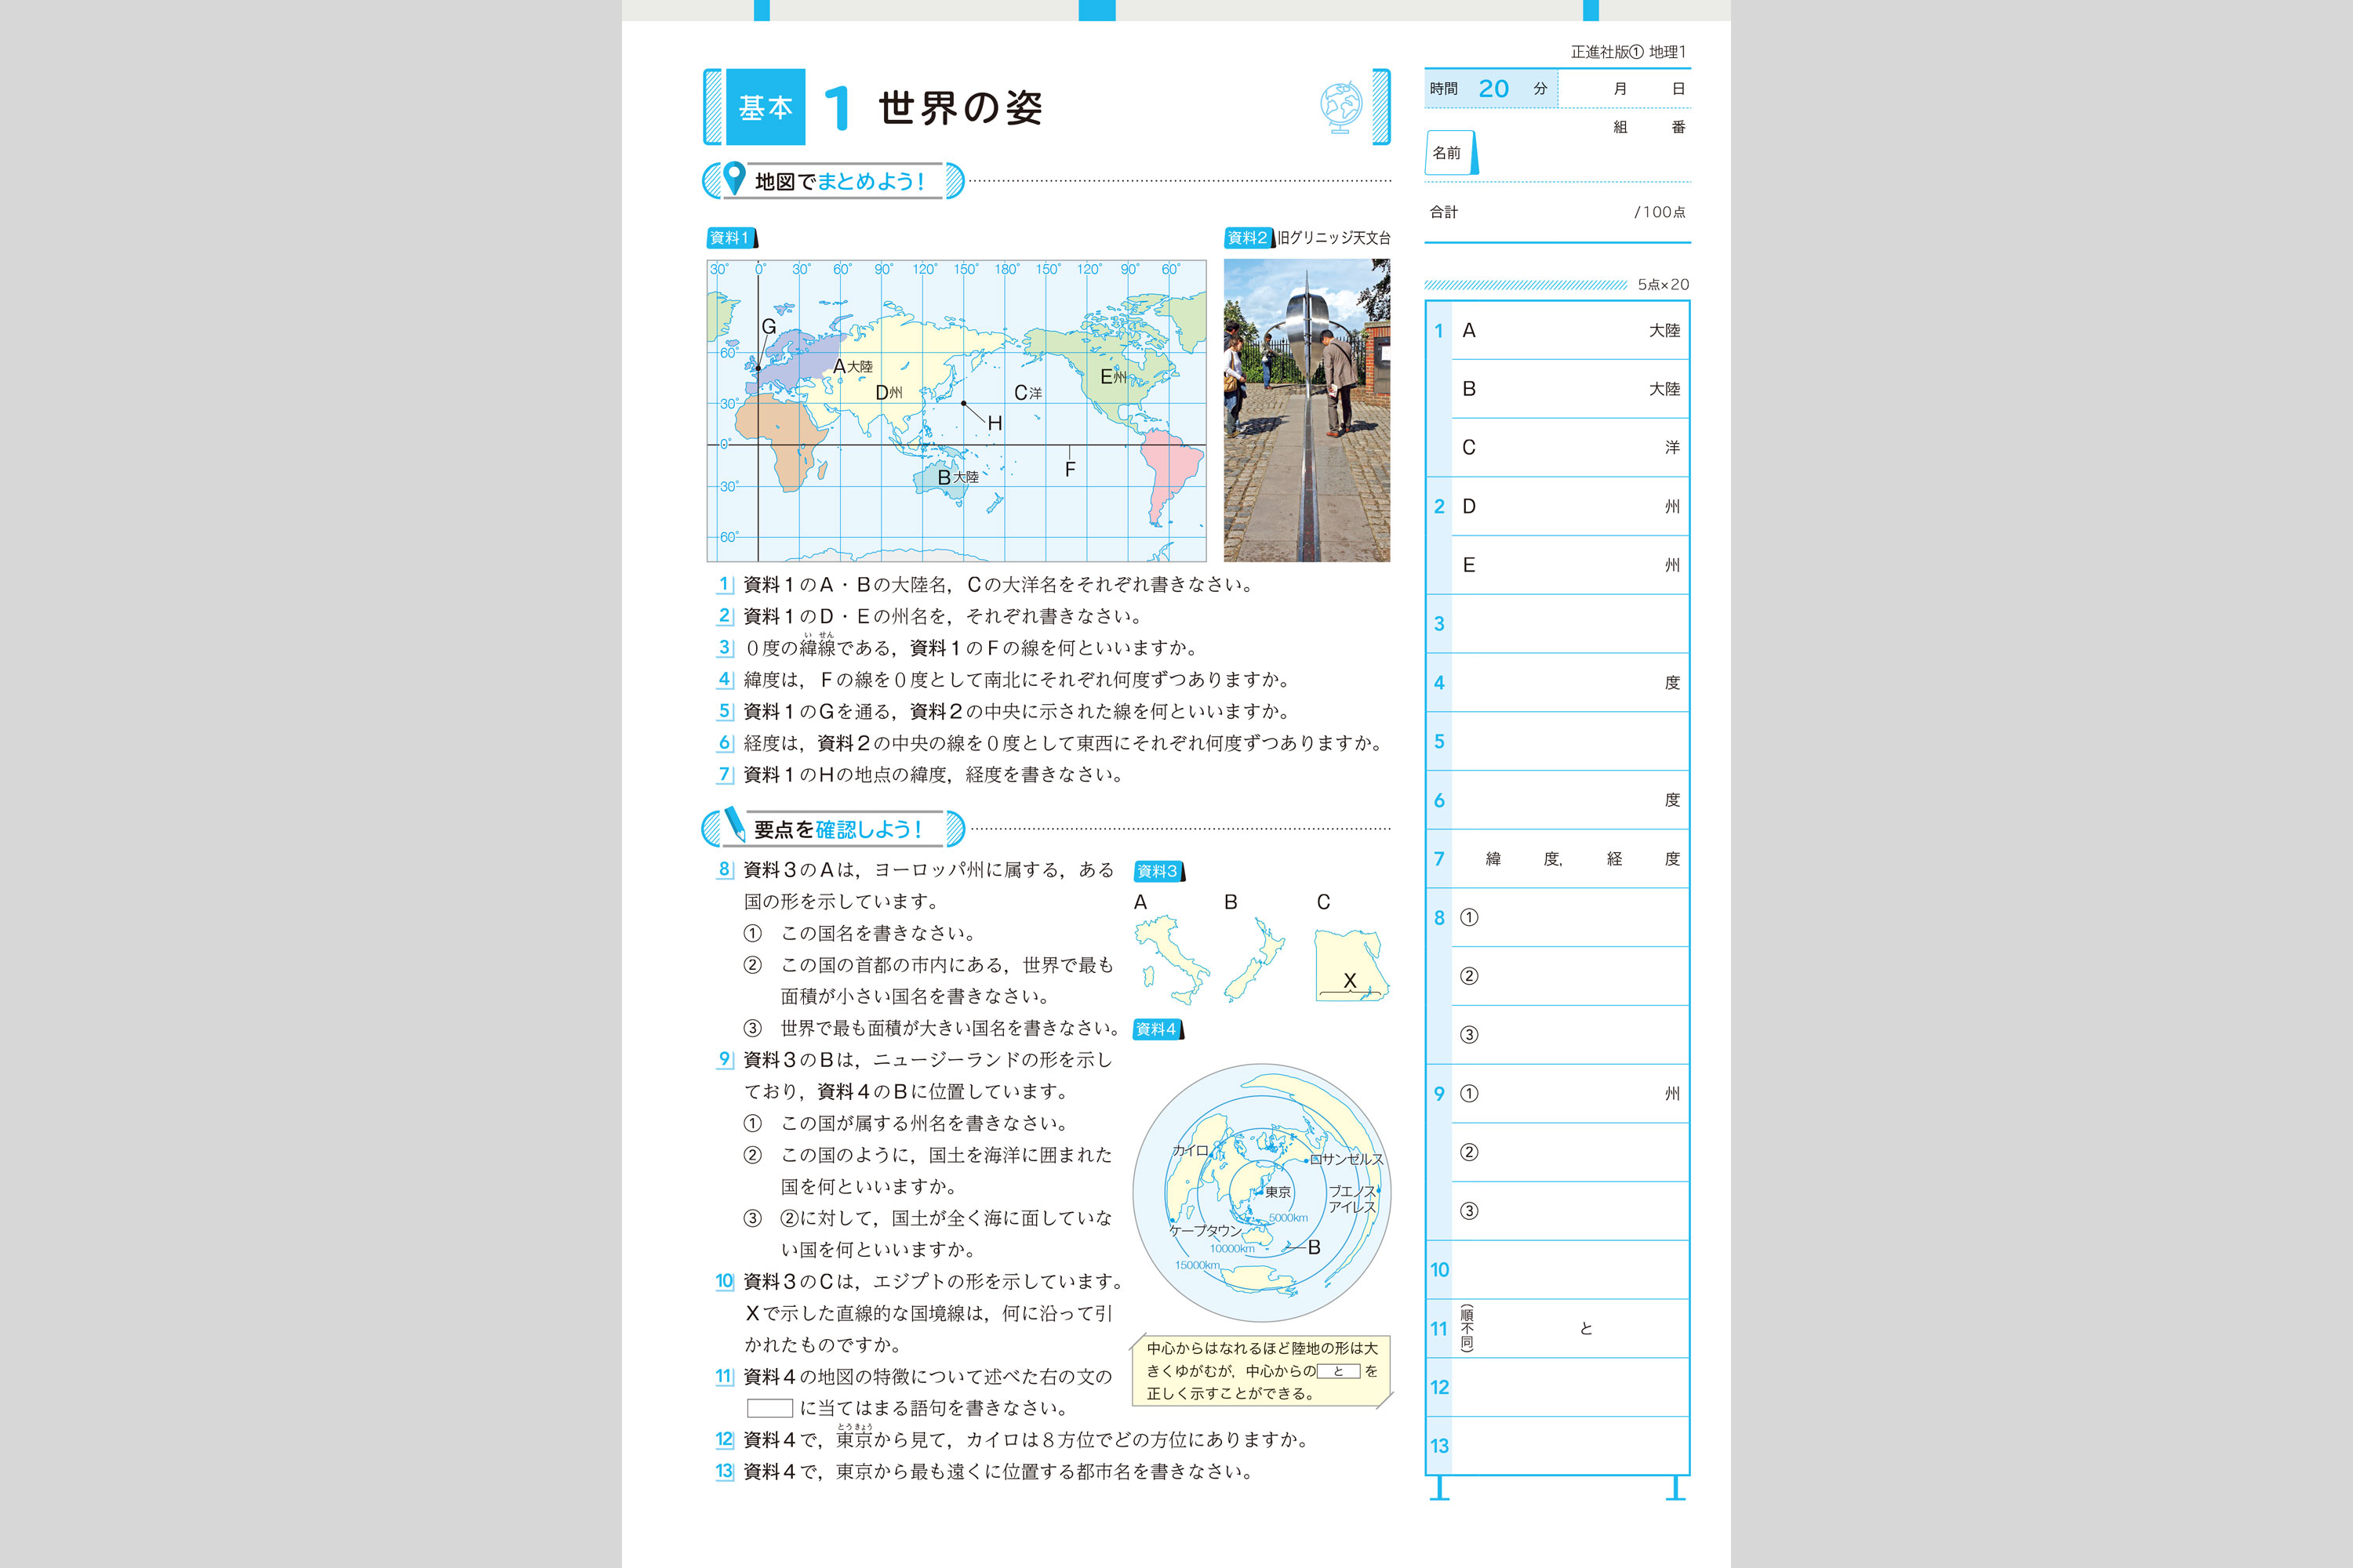This screenshot has height=1568, width=2353.
Task: Click the 5点×20 scoring label
Action: [x=1663, y=285]
